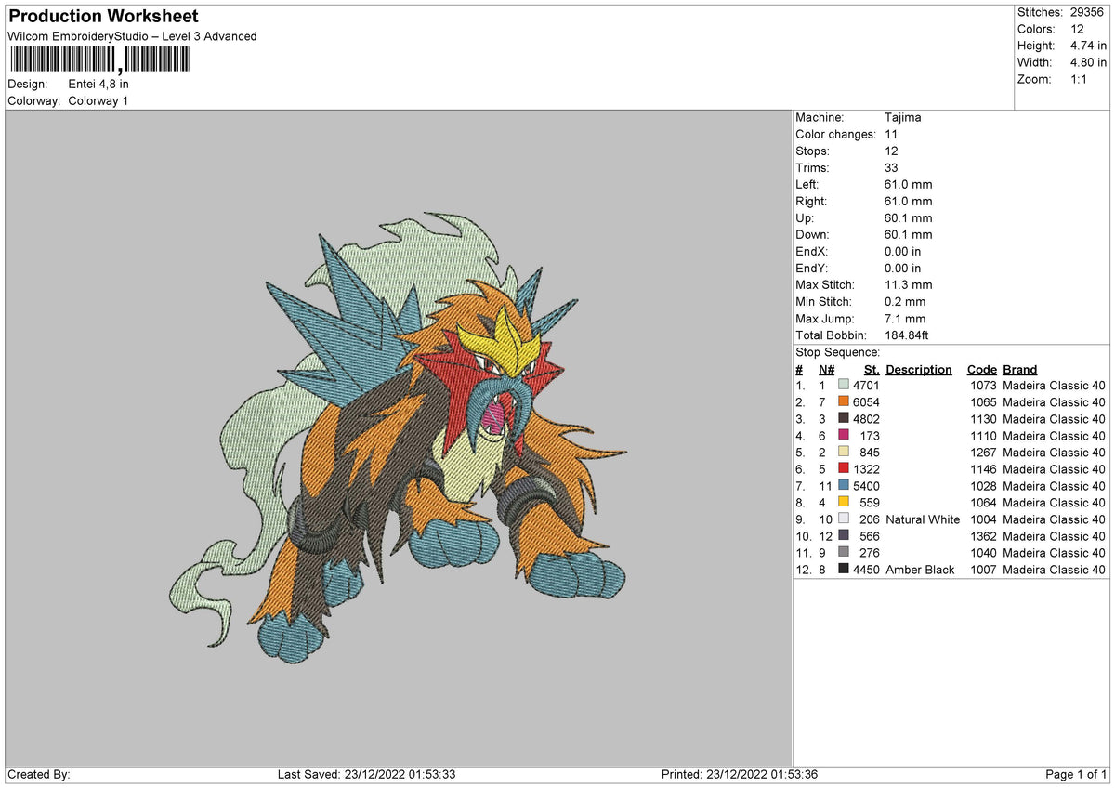
Task: Click the Production Worksheet title
Action: [x=103, y=17]
